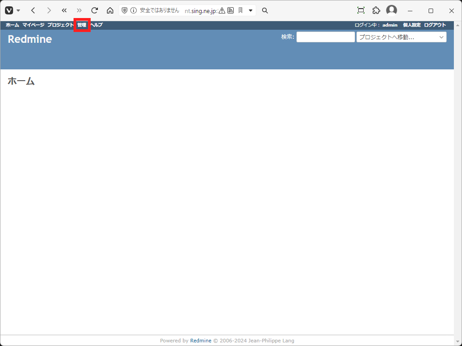Open the tracker blocker shield icon
This screenshot has height=346, width=462.
coord(125,11)
